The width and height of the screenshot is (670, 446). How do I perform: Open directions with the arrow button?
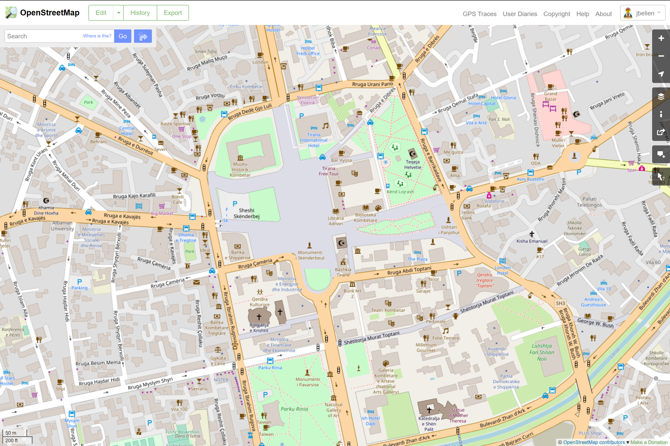pos(143,36)
